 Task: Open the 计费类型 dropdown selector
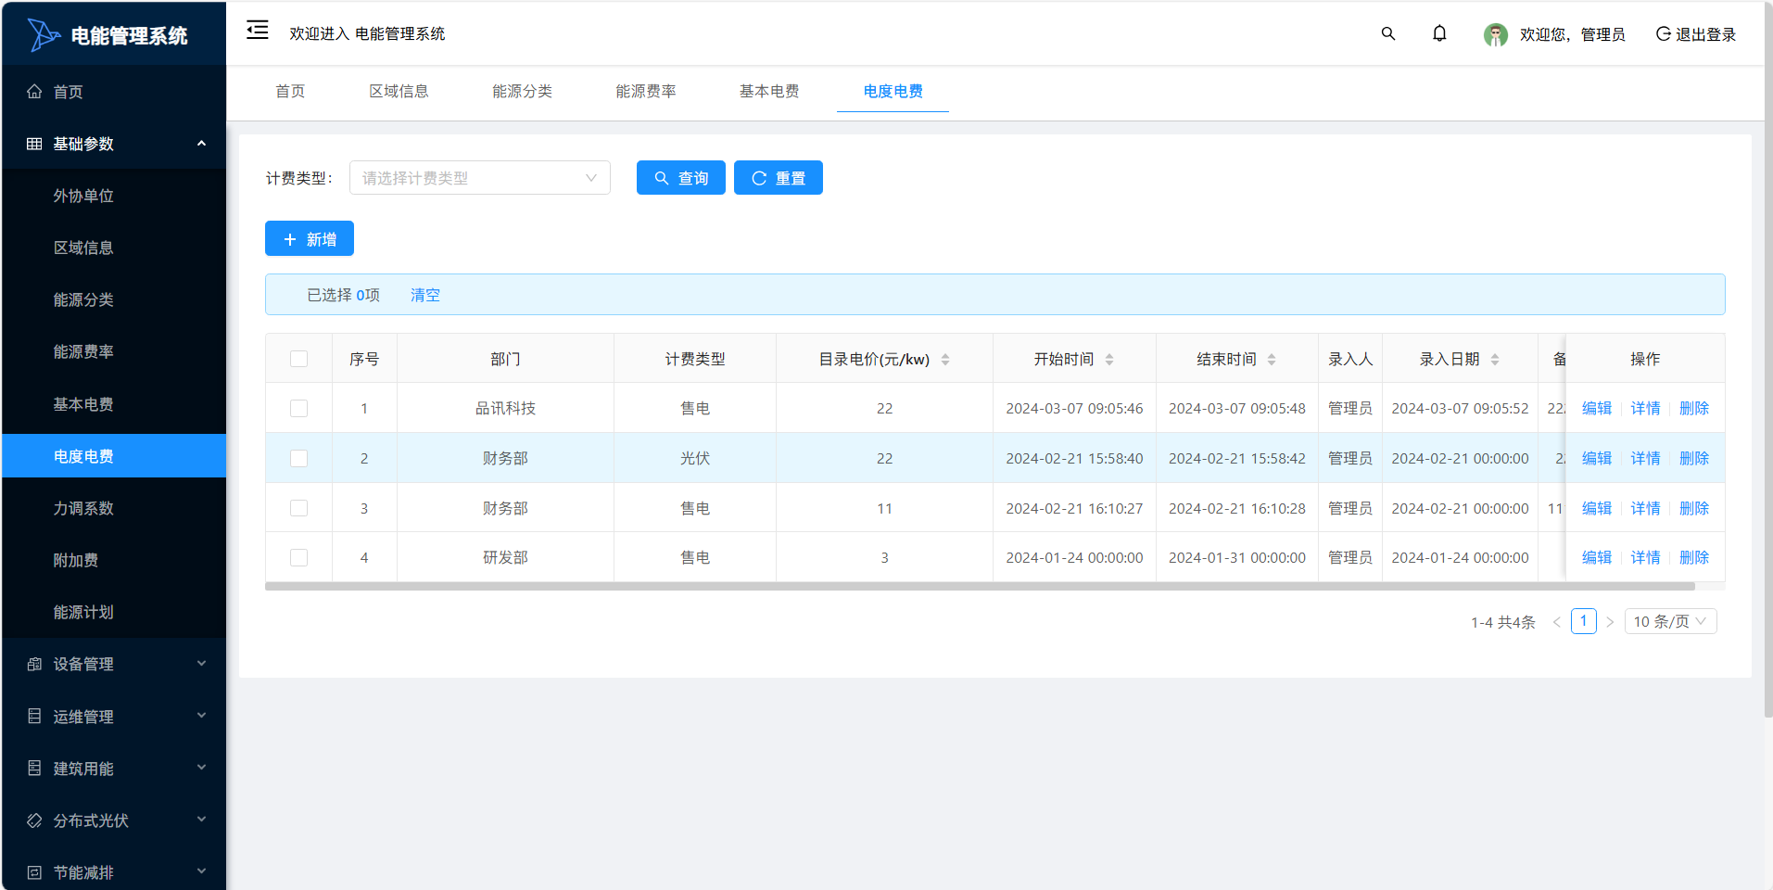[x=480, y=178]
